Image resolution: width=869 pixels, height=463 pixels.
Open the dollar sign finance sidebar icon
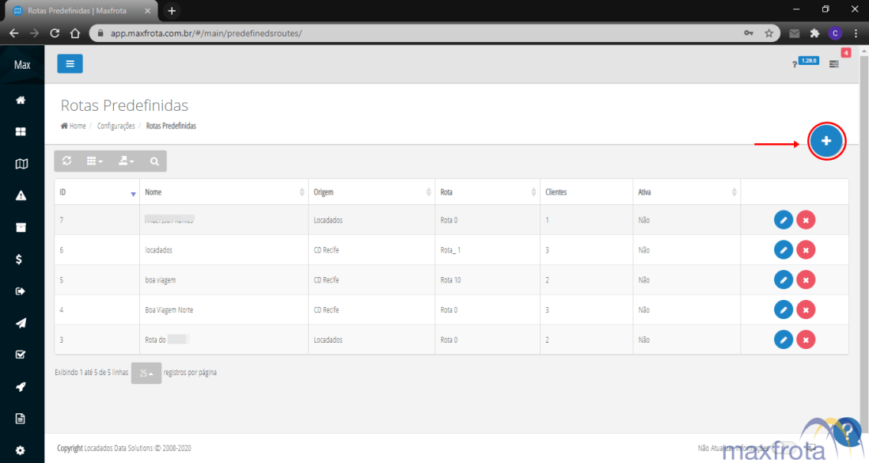click(x=21, y=259)
